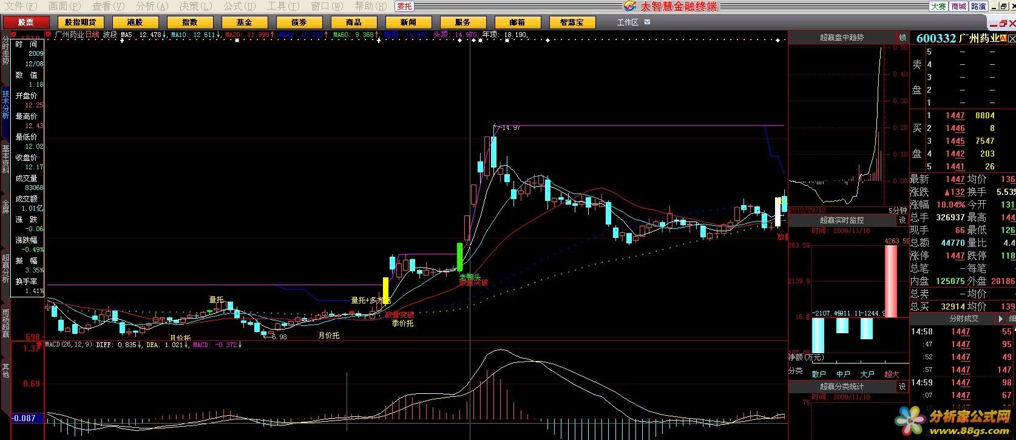Screen dimensions: 1016x440
Task: Select the 中户 category label
Action: pos(843,374)
